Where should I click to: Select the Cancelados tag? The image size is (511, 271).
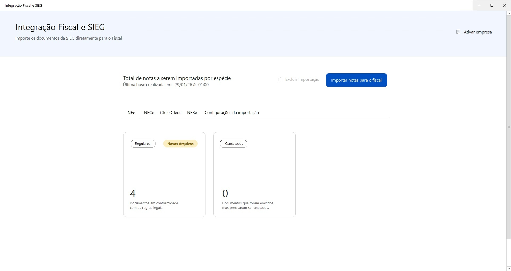pos(234,144)
